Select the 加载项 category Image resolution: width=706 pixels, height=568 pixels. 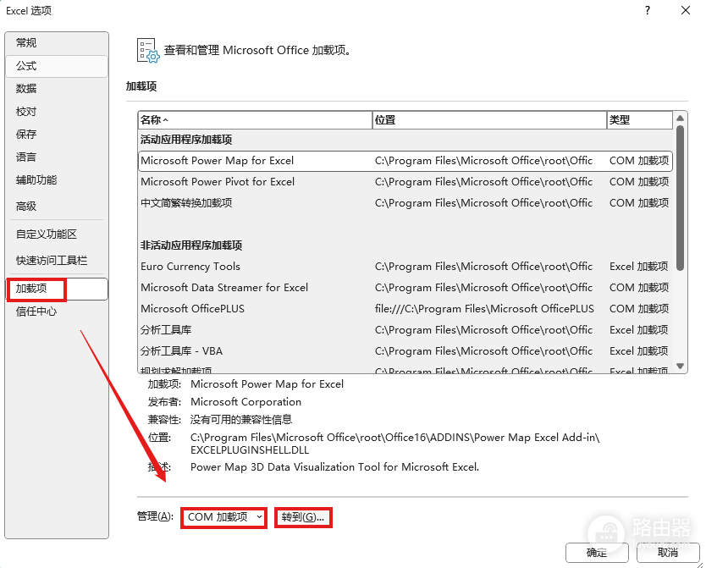[x=56, y=289]
